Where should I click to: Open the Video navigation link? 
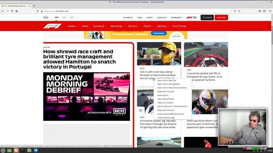(x=85, y=26)
